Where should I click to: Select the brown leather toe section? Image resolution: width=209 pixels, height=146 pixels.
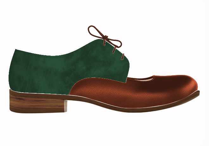click(133, 92)
